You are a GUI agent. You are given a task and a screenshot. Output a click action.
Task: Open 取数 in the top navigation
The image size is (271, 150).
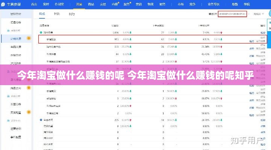(235, 4)
